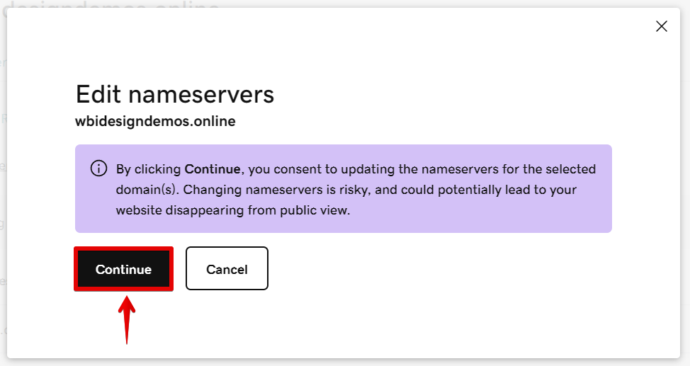Click the Continue button

tap(123, 269)
